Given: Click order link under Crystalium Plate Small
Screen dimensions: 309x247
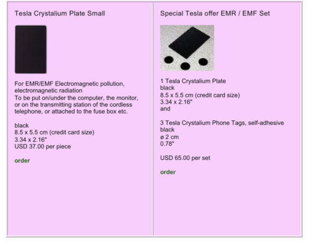Looking at the screenshot, I should (x=22, y=161).
